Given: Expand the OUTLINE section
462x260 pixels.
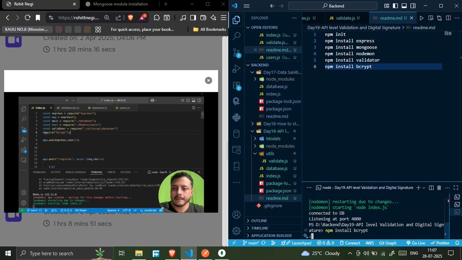Looking at the screenshot, I should tap(273, 221).
